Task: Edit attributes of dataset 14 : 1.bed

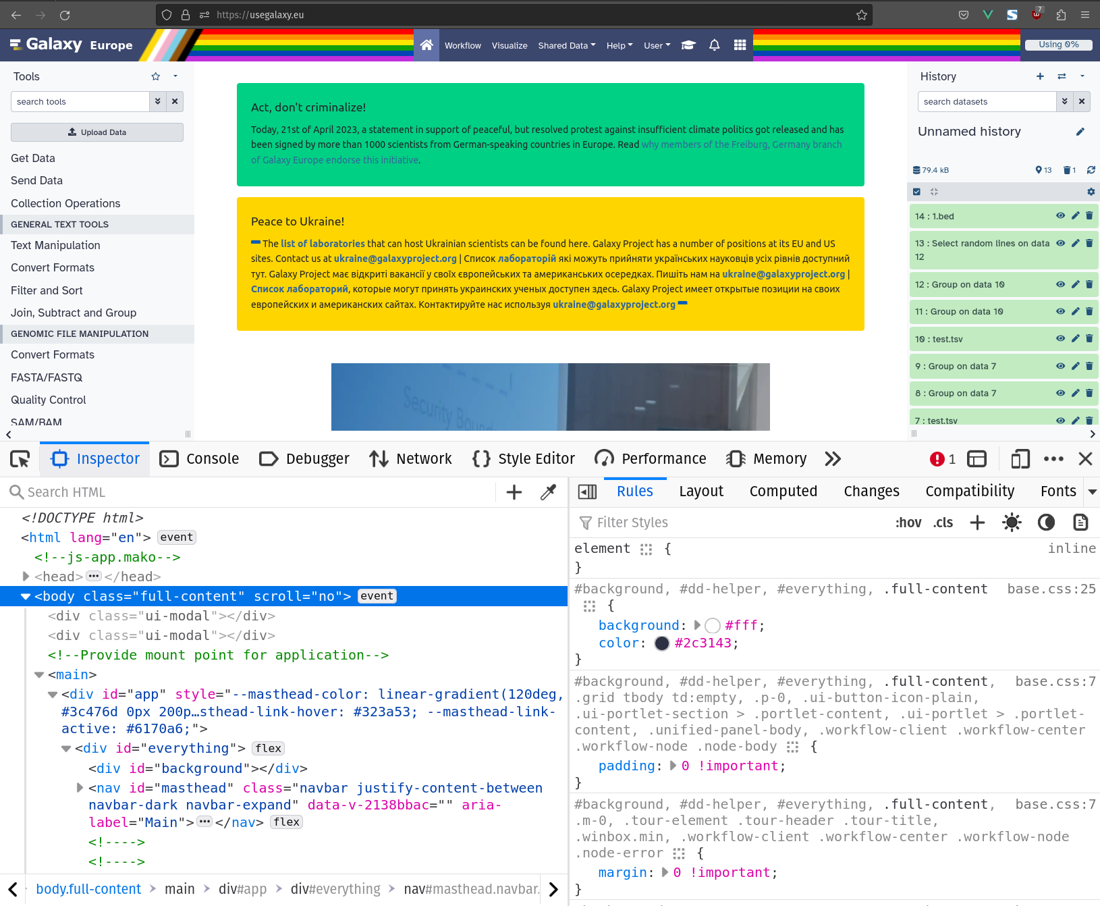Action: coord(1076,216)
